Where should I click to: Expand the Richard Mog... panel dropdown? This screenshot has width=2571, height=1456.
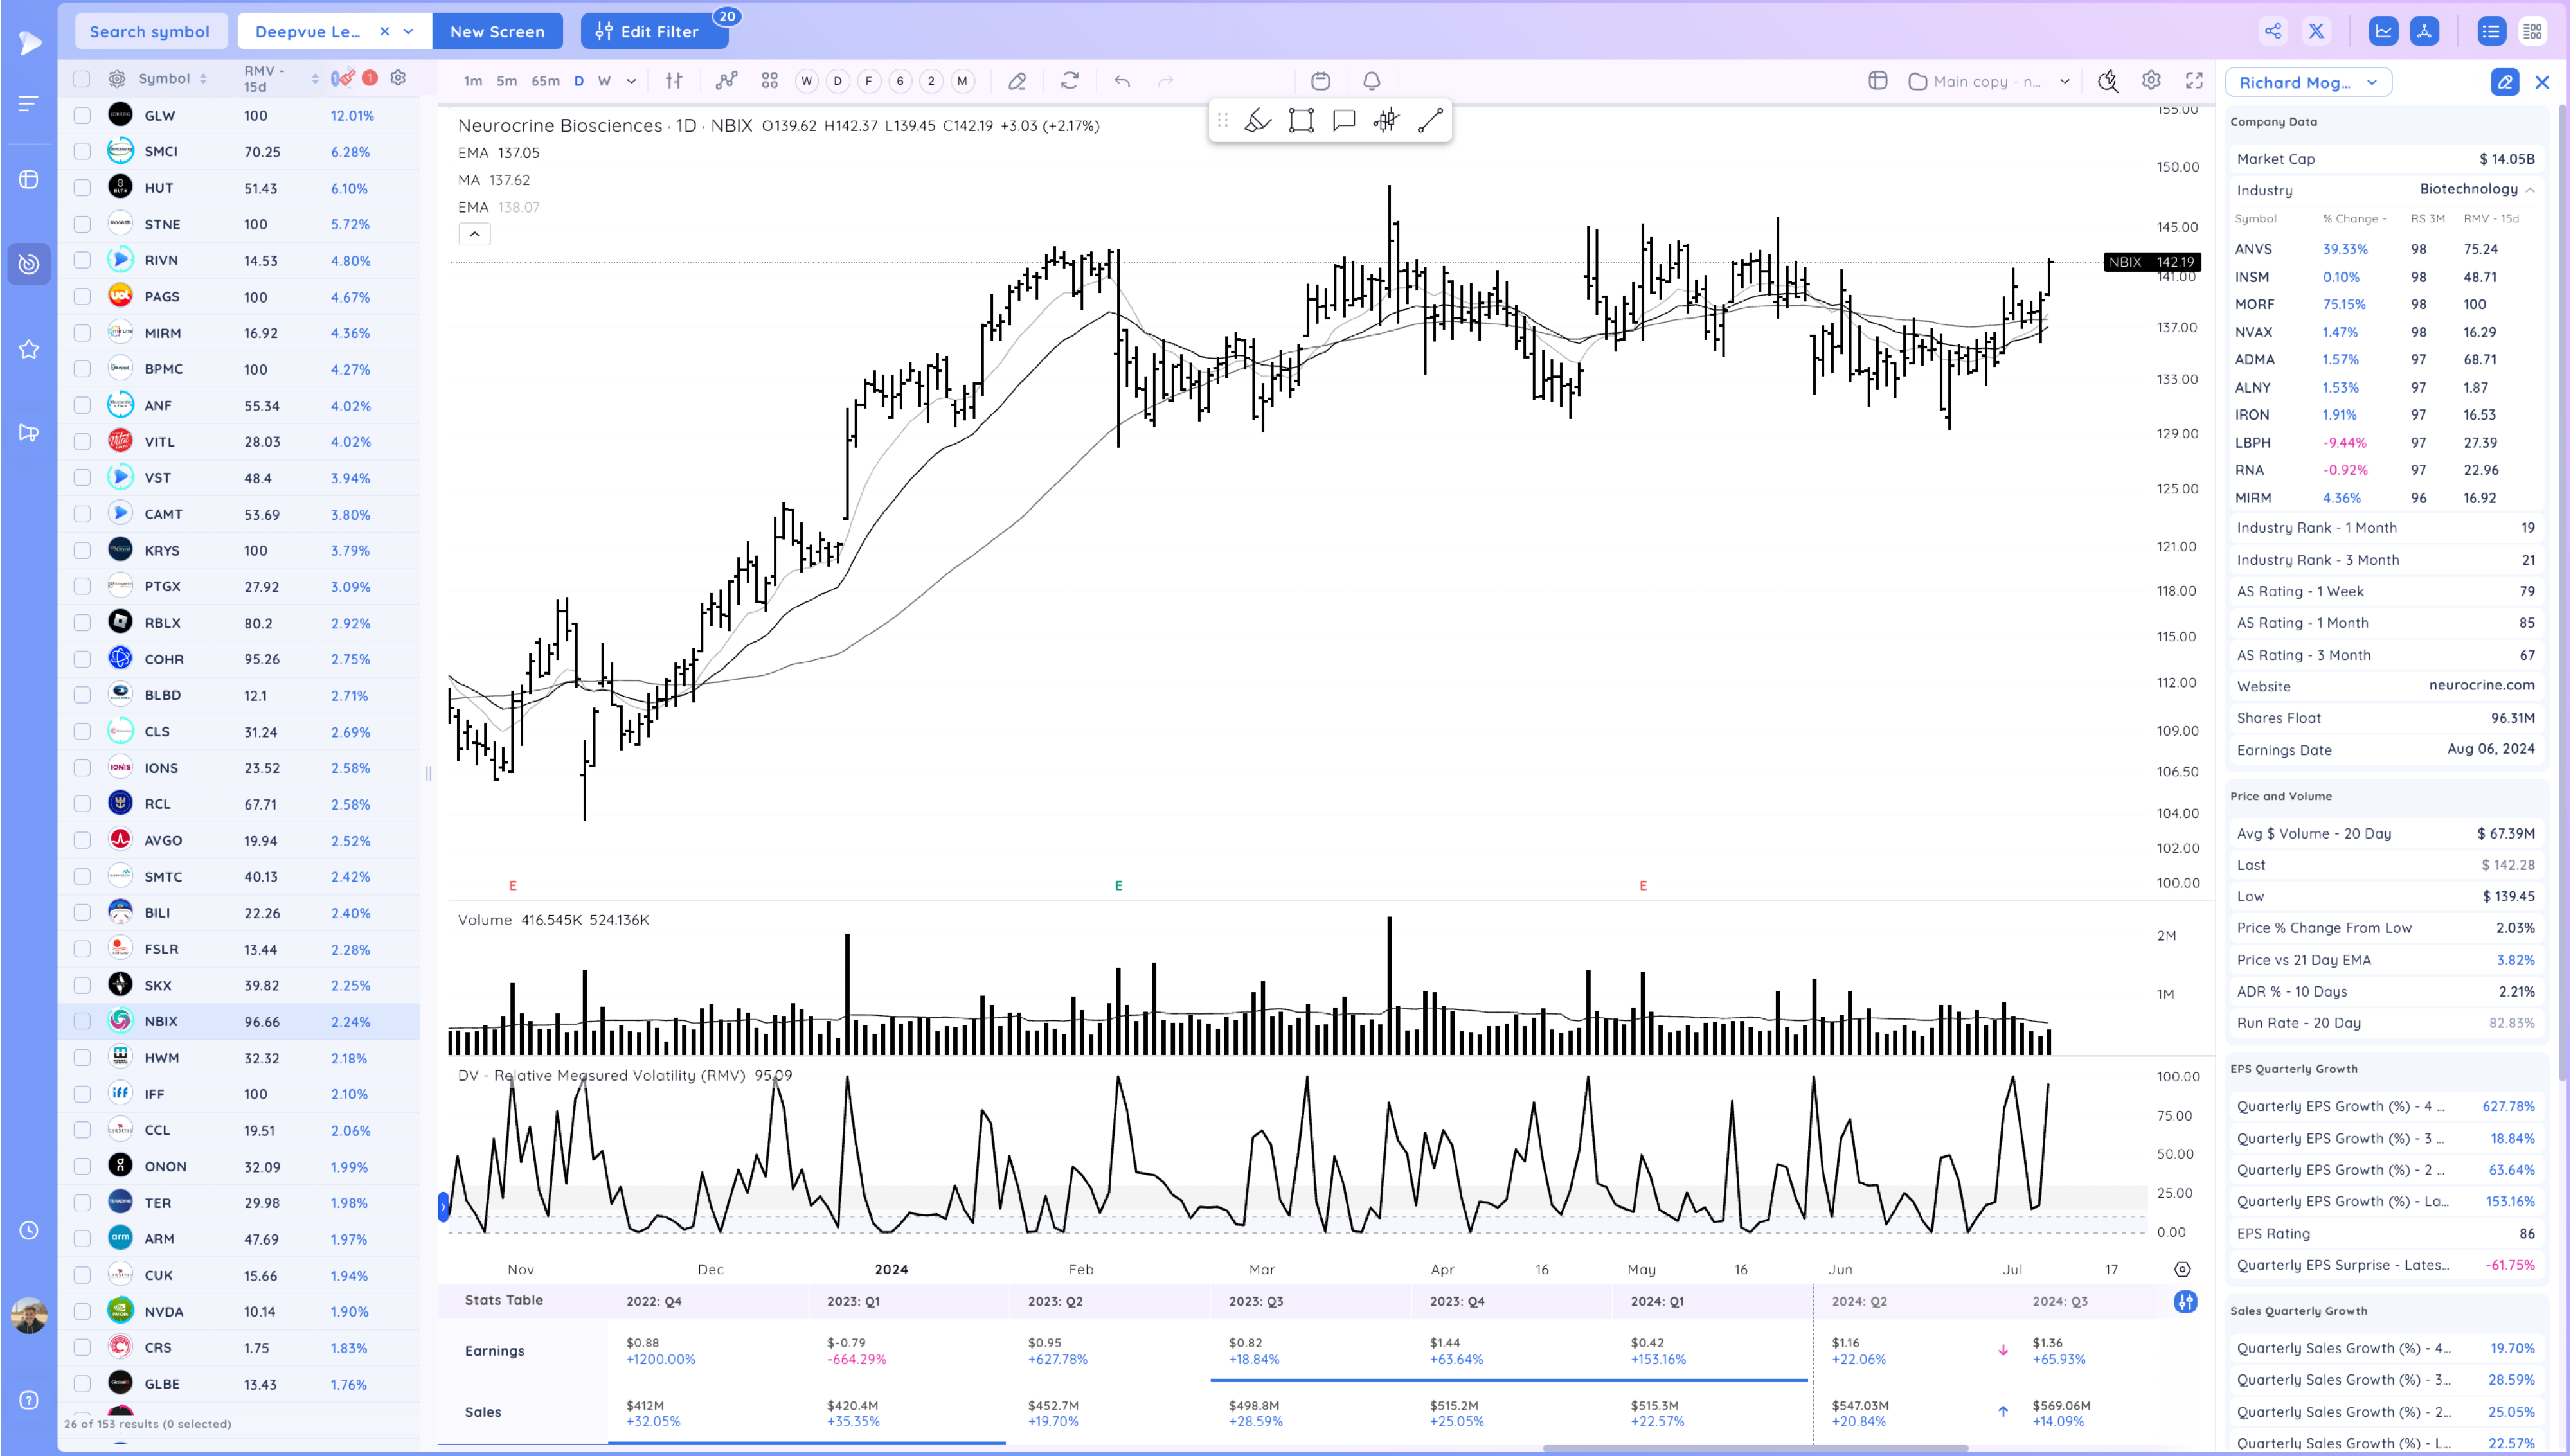click(2371, 83)
